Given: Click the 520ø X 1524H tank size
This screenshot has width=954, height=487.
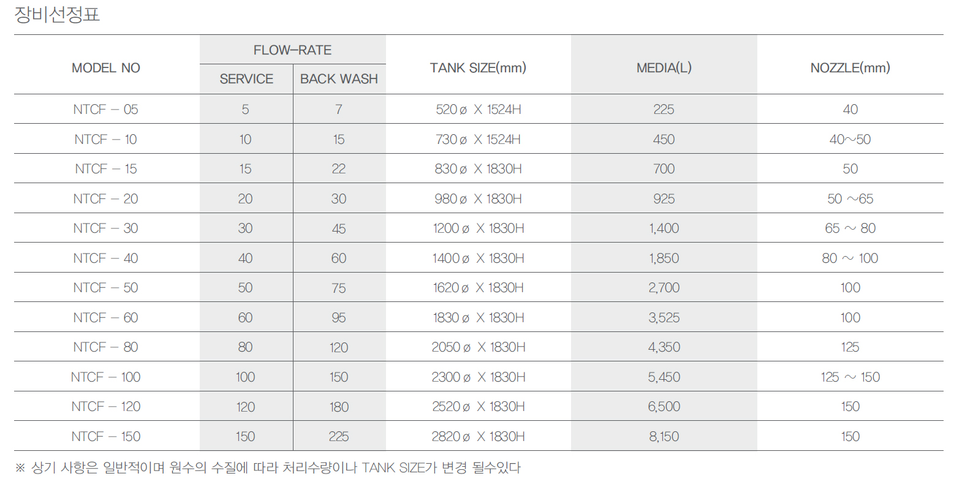Looking at the screenshot, I should 478,110.
